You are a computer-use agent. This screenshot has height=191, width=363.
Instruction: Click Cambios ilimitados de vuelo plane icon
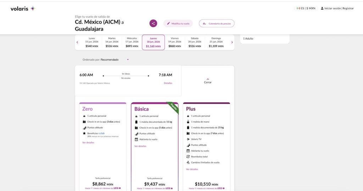(x=188, y=162)
